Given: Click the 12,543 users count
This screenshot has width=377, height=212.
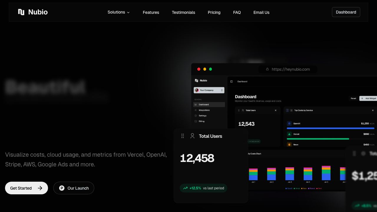Looking at the screenshot, I should (x=246, y=124).
